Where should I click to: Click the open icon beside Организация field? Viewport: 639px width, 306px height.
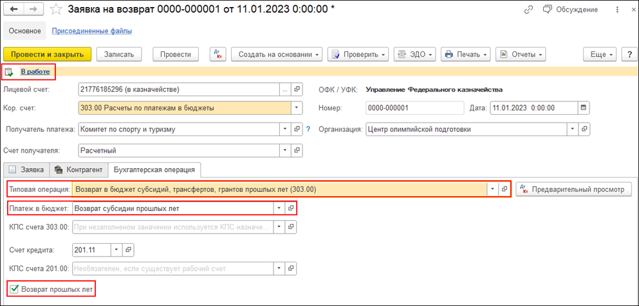click(x=584, y=129)
